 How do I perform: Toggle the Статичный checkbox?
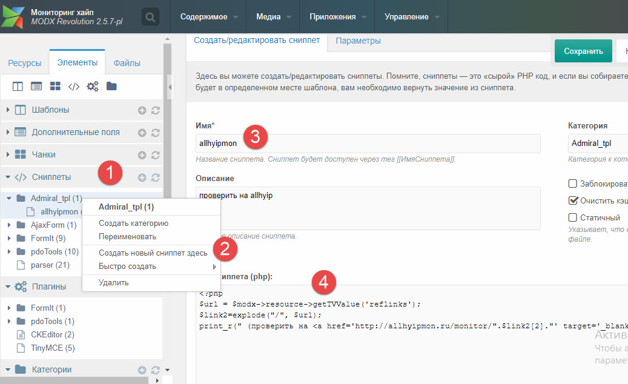(573, 217)
